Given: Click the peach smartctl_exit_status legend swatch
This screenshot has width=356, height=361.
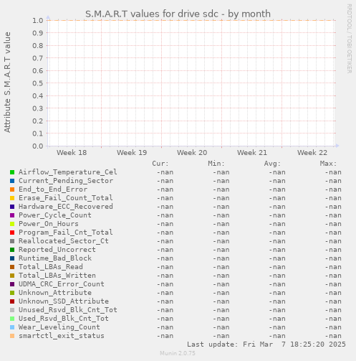Looking at the screenshot, I should tap(12, 336).
